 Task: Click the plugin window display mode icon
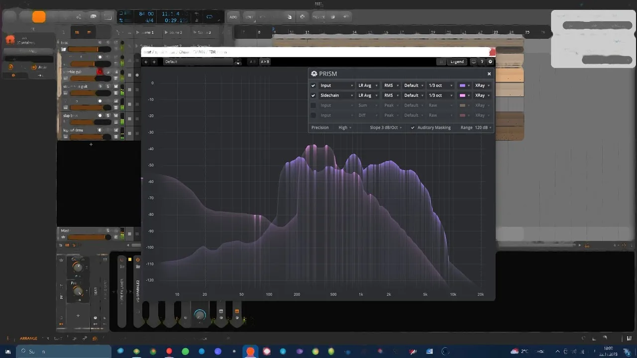pyautogui.click(x=473, y=62)
